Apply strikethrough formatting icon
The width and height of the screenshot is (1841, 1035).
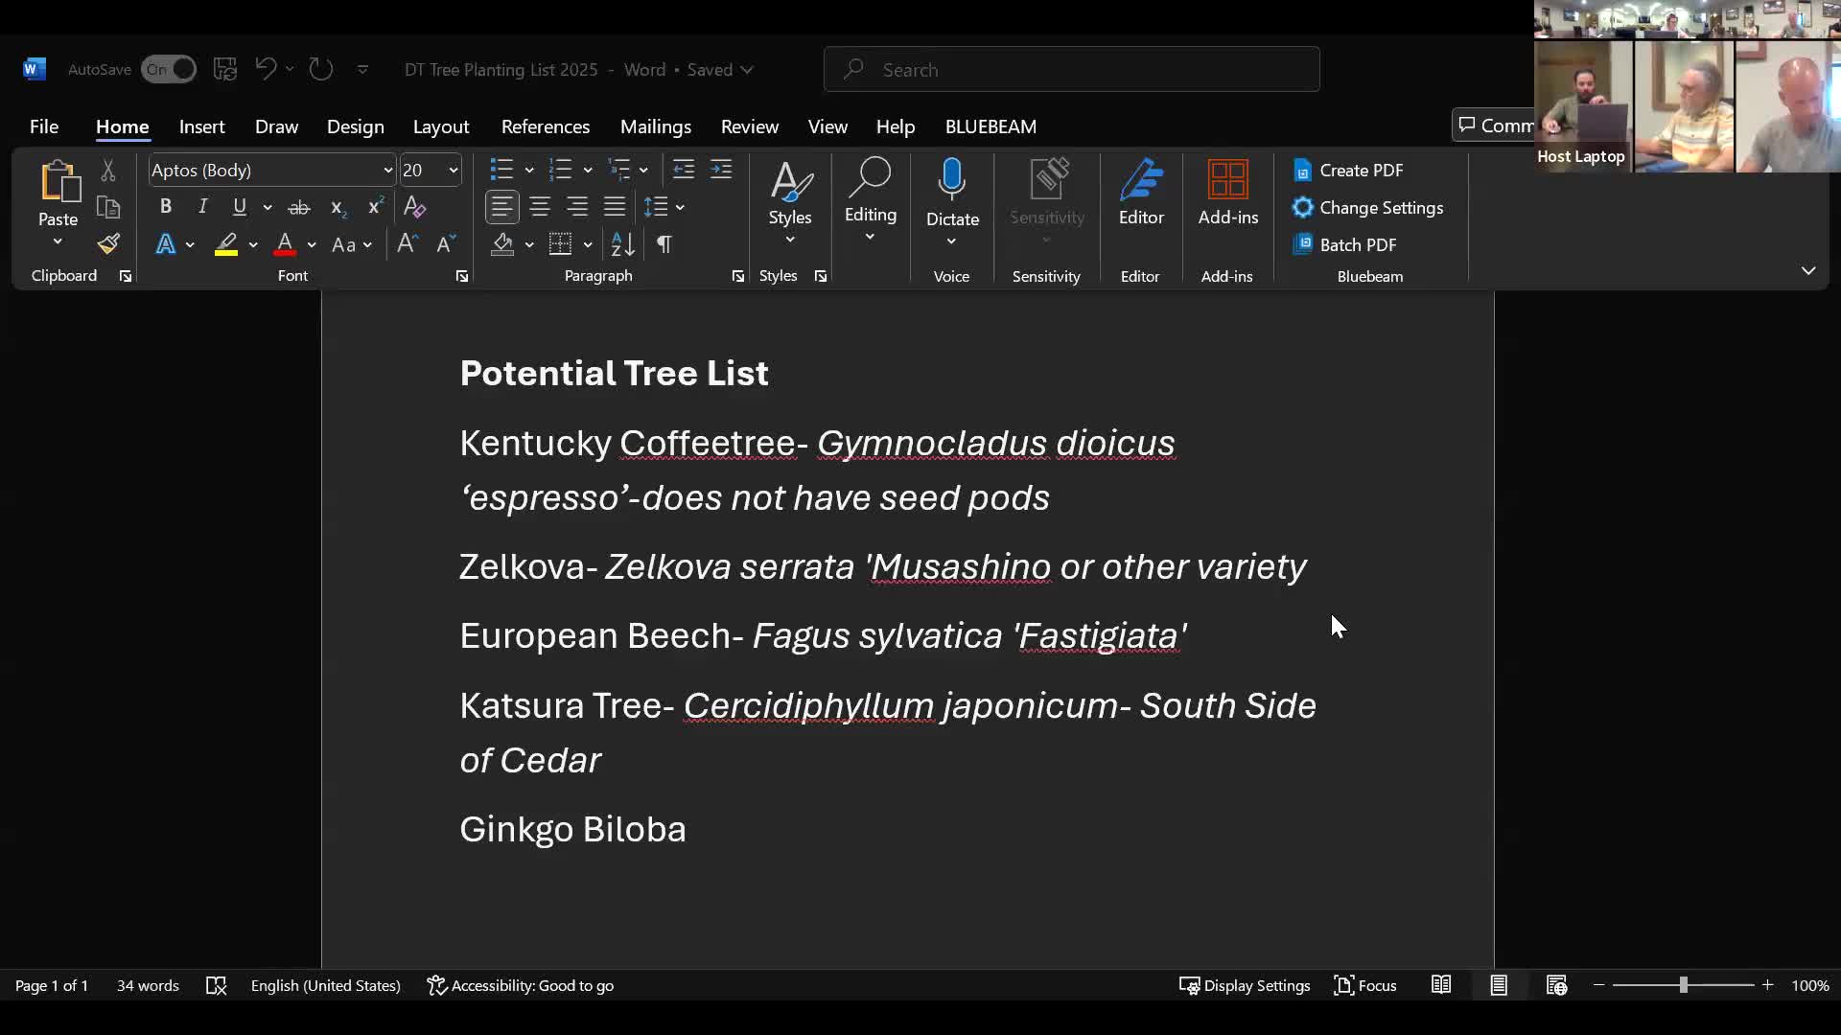(x=299, y=207)
